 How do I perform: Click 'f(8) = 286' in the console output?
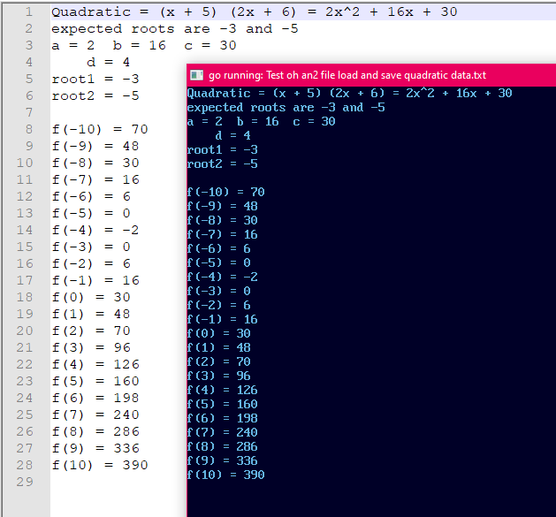pos(223,447)
